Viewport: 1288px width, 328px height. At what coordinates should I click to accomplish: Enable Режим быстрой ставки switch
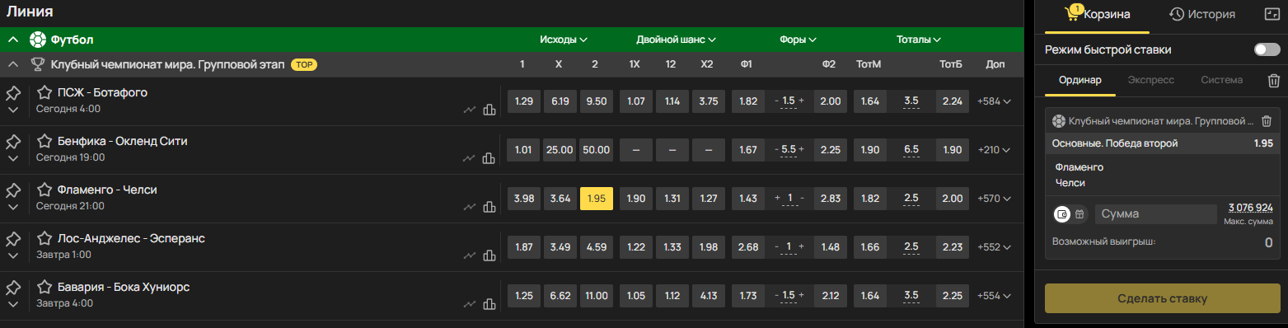(1267, 50)
